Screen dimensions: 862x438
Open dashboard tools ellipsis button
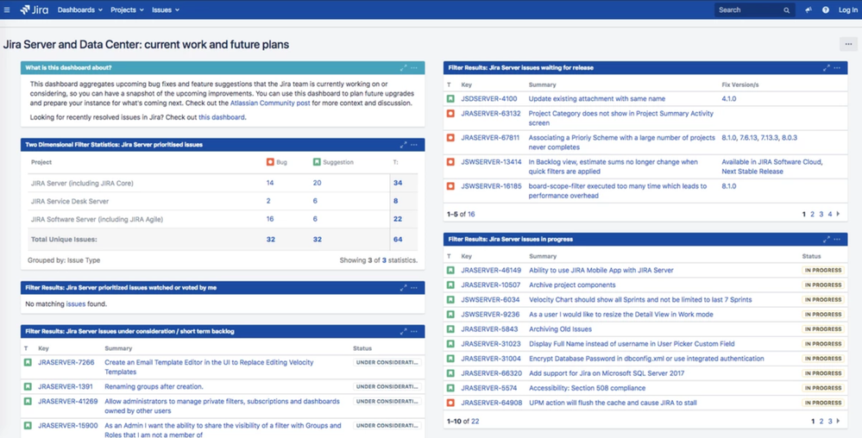[x=848, y=44]
